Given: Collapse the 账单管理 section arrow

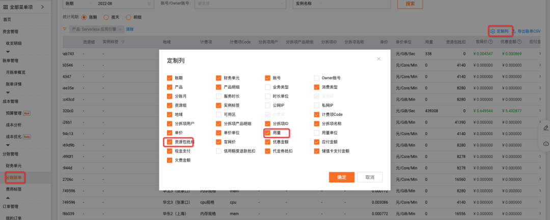Looking at the screenshot, I should (8, 92).
